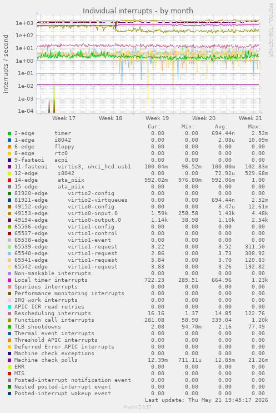Click the light-blue 65540-edge virtio1-request swatch
Image resolution: width=276 pixels, height=413 pixels.
coord(9,253)
